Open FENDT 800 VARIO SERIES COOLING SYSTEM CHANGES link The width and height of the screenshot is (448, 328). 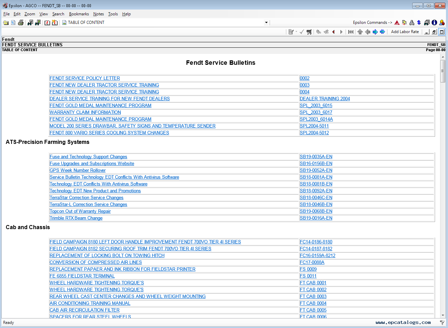coord(109,133)
